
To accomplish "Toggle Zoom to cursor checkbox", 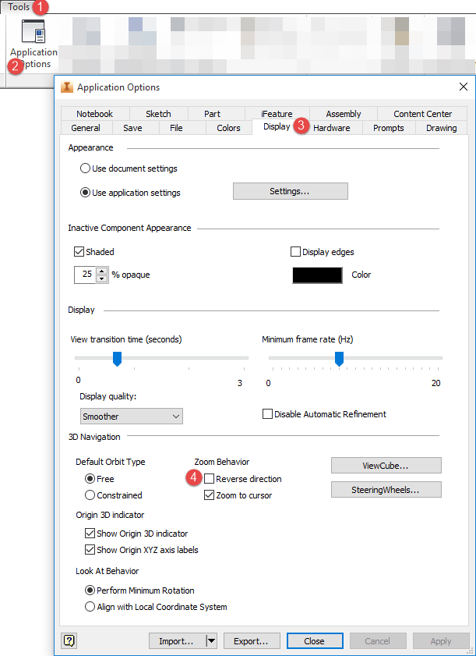I will 209,495.
